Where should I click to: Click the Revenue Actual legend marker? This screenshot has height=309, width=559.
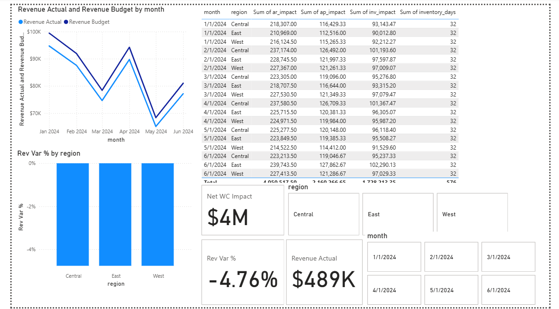(x=21, y=22)
